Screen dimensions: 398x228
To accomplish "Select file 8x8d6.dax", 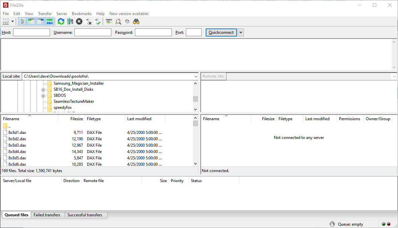I will click(17, 164).
